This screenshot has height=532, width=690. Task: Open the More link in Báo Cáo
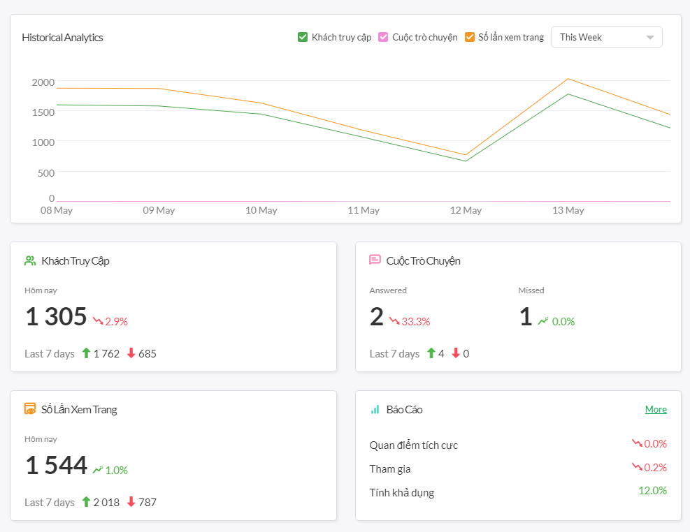(655, 410)
